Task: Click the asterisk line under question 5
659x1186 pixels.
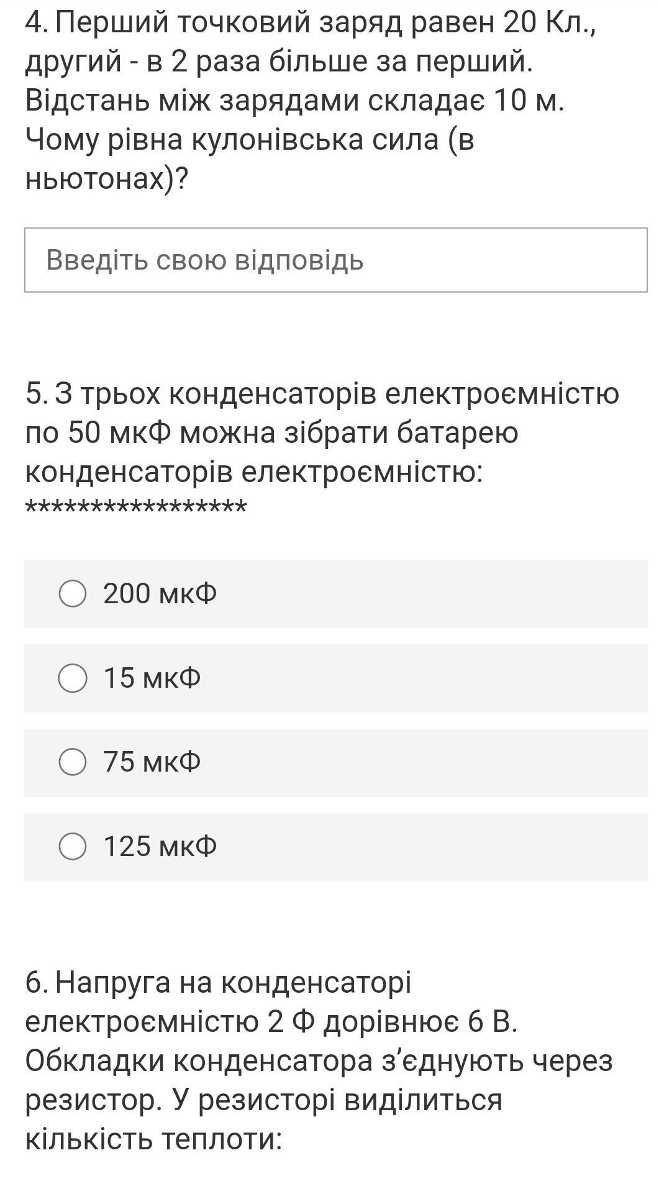Action: tap(136, 508)
